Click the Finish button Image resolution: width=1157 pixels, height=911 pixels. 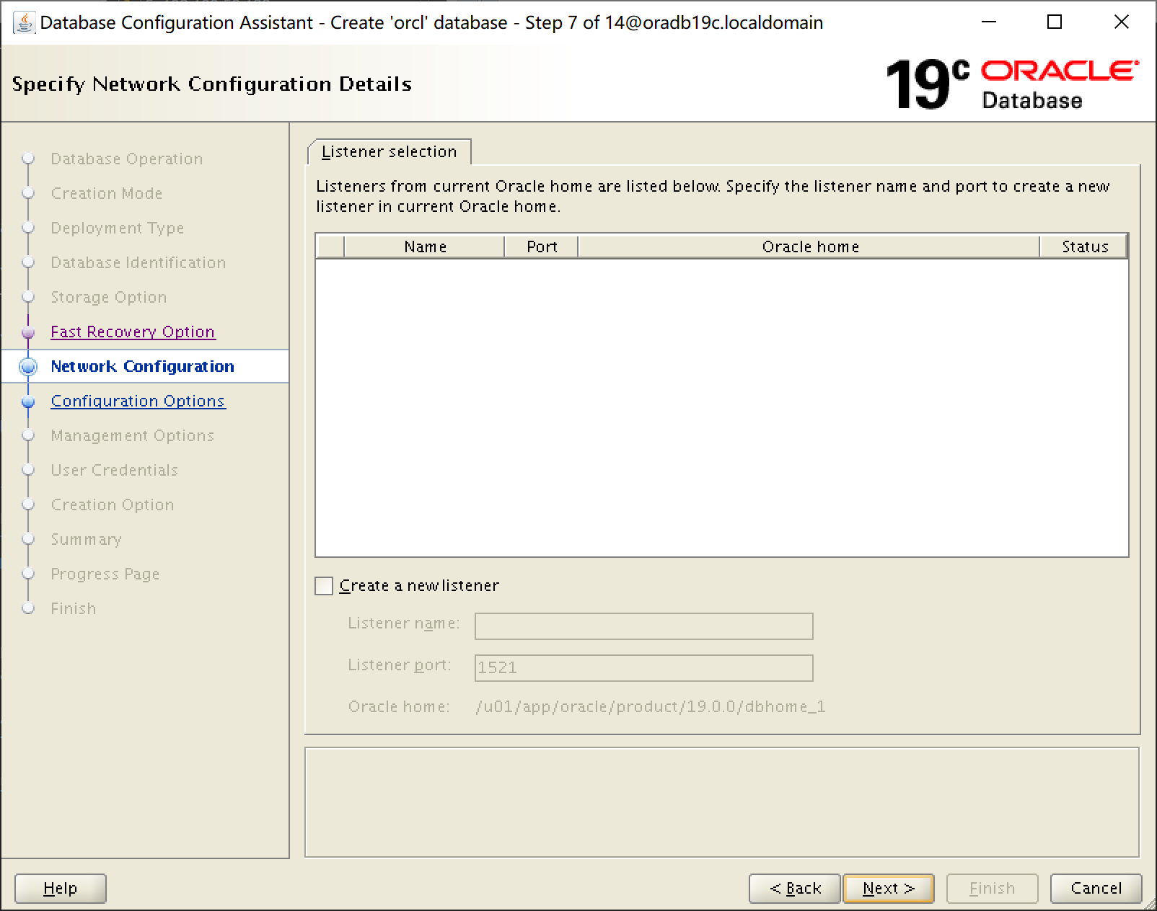point(993,888)
